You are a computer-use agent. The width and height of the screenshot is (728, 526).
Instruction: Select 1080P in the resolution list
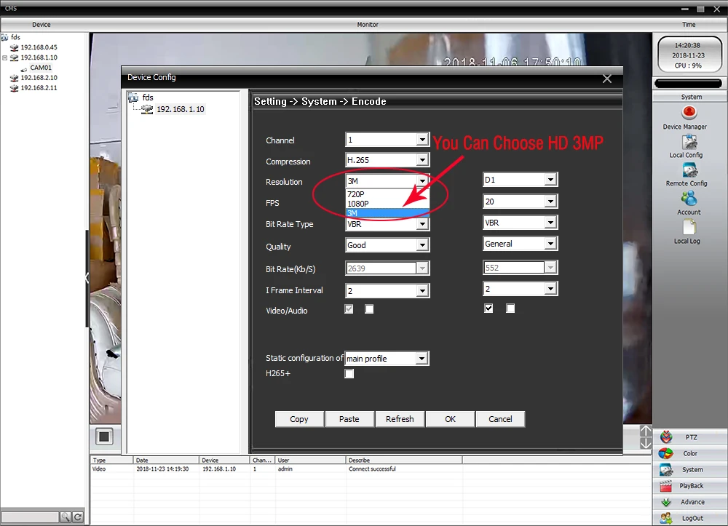coord(387,204)
